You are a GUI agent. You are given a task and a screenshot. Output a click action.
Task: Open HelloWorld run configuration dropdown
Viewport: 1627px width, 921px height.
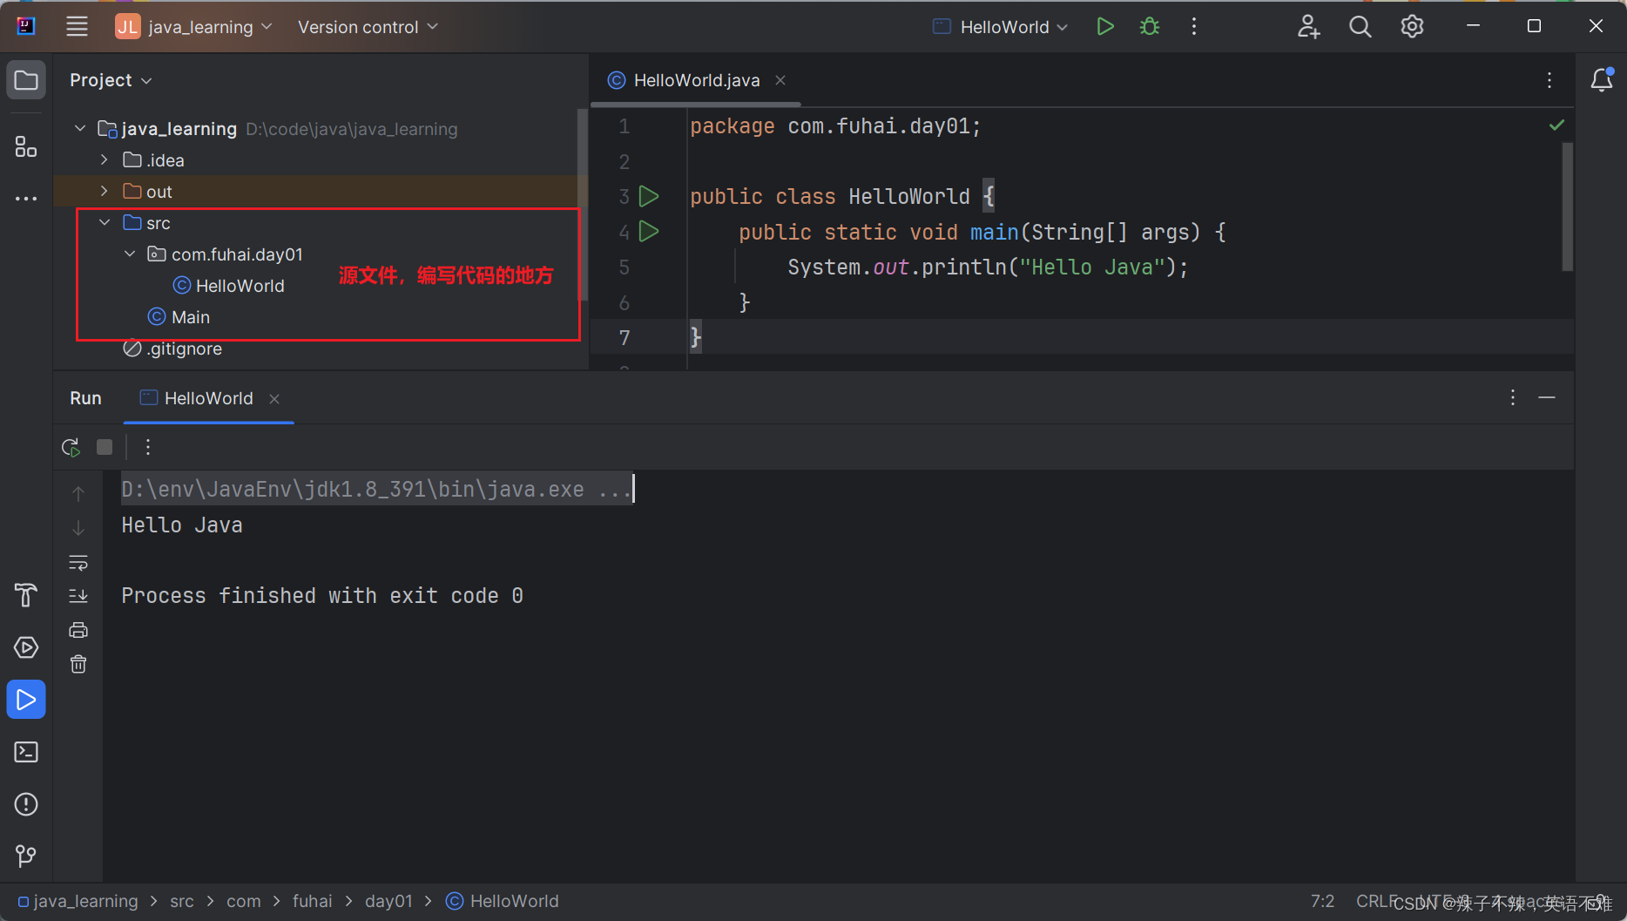[x=1001, y=27]
